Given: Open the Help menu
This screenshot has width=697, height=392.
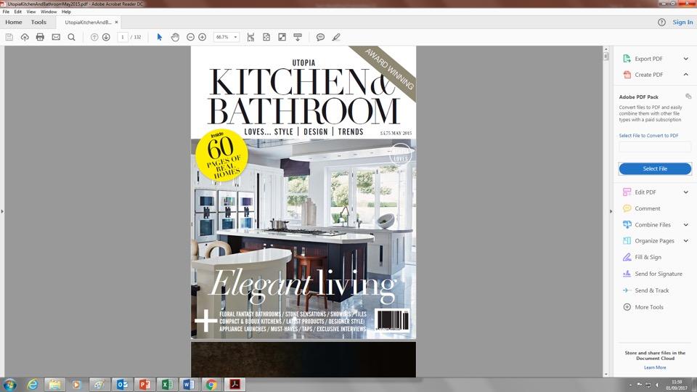Looking at the screenshot, I should pos(66,12).
